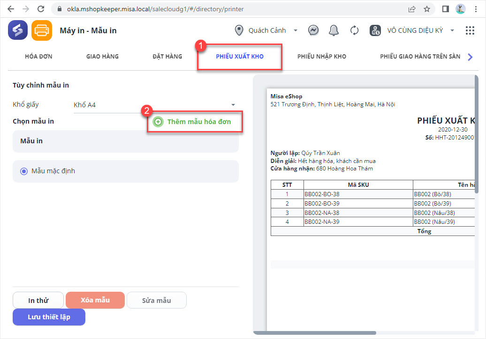The image size is (486, 339).
Task: Click the preview horizontal scrollbar
Action: click(315, 333)
